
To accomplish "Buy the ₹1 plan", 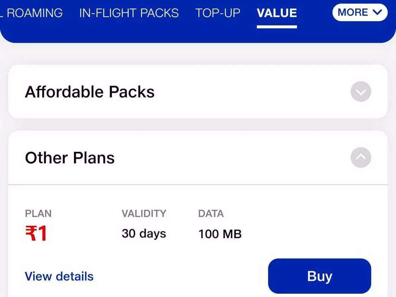I will [x=319, y=276].
